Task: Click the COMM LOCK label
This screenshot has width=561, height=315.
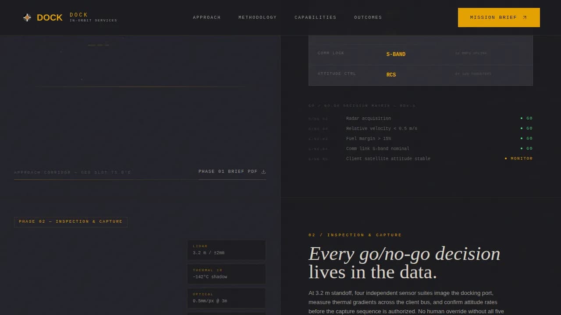Action: pyautogui.click(x=331, y=53)
